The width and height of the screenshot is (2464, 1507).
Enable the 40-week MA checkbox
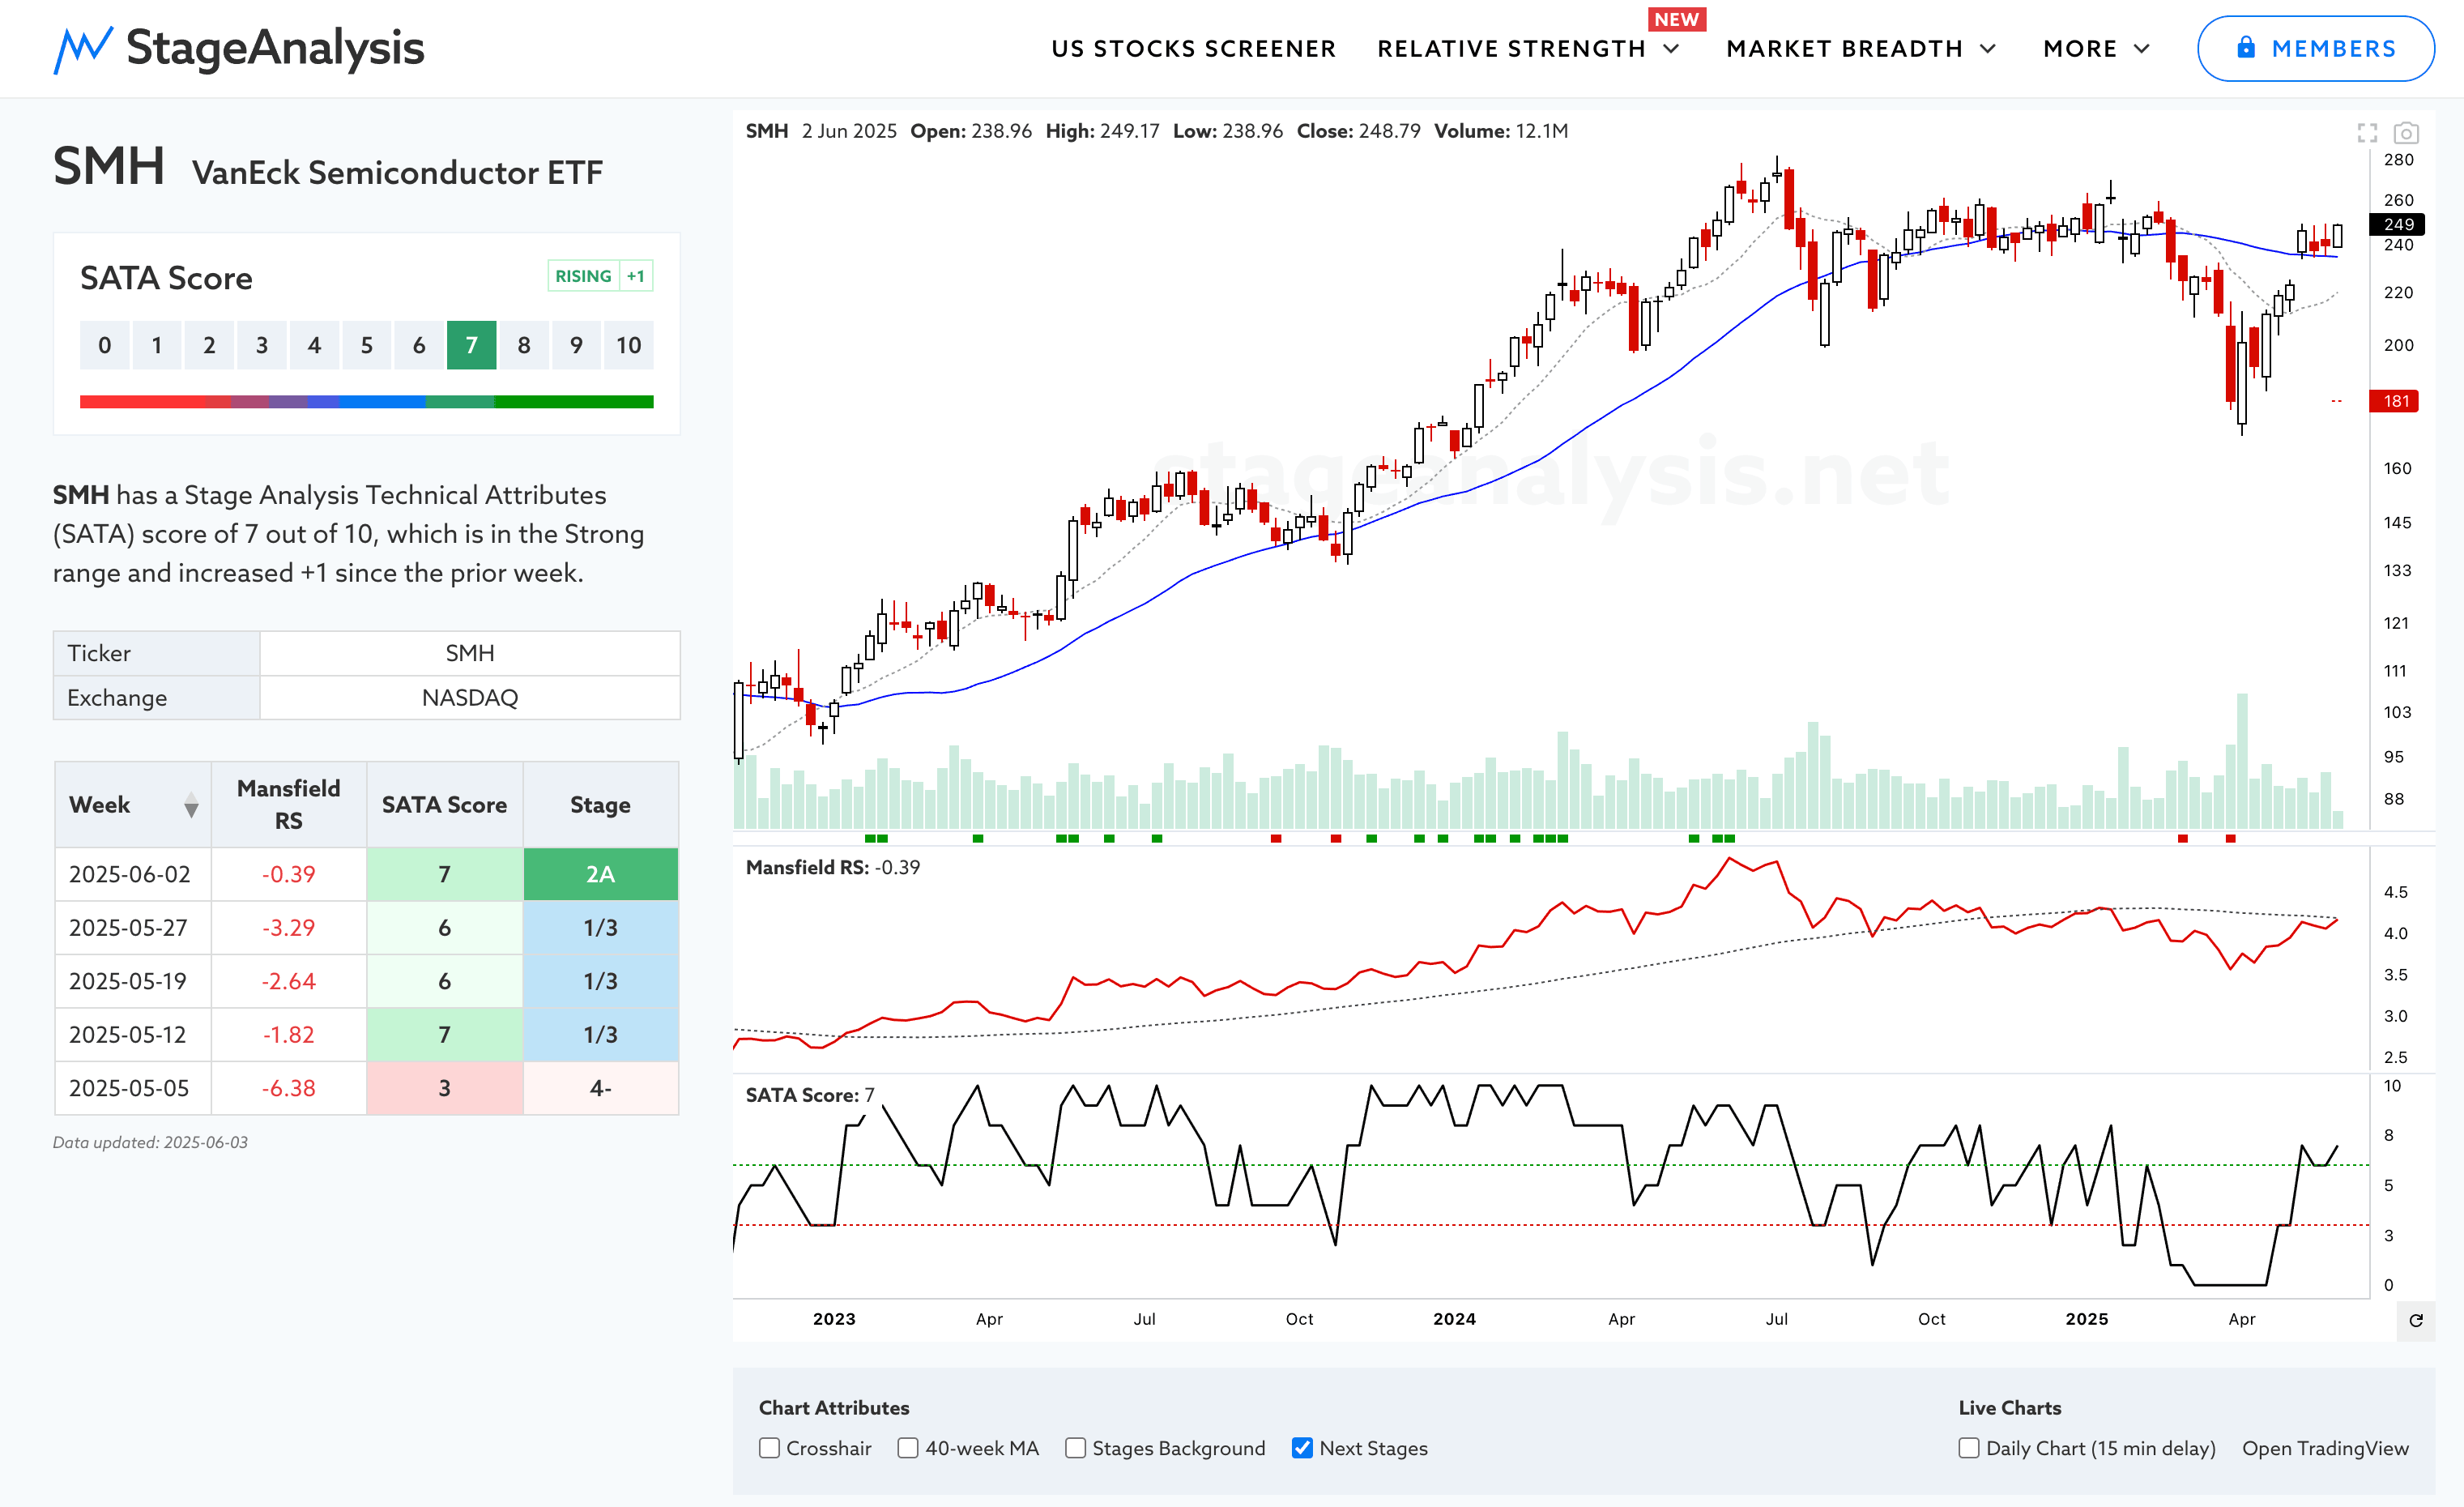tap(908, 1448)
